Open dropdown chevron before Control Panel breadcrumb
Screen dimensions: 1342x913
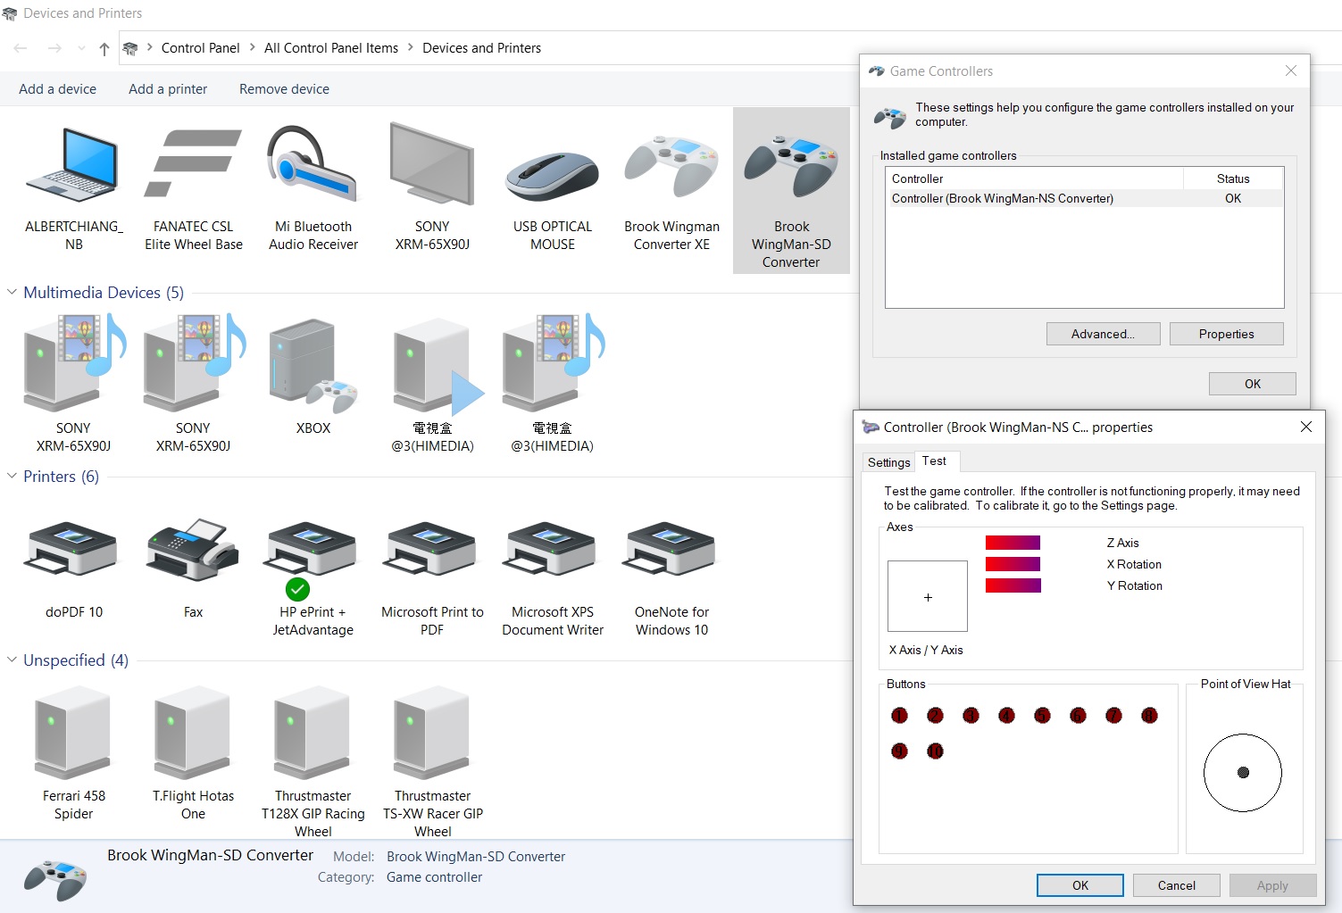pos(149,47)
